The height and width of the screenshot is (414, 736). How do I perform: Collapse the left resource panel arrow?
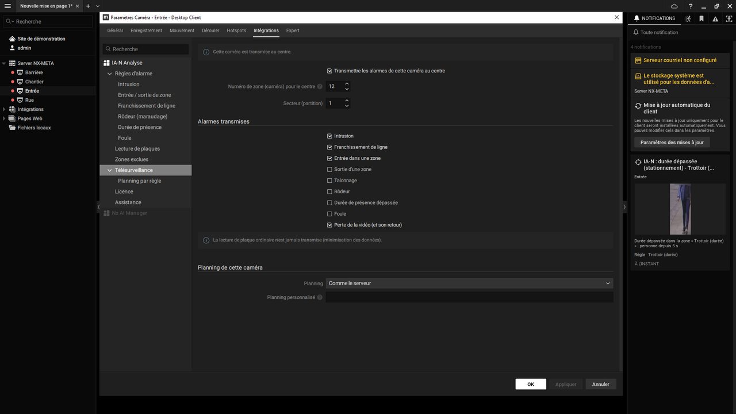pyautogui.click(x=98, y=207)
